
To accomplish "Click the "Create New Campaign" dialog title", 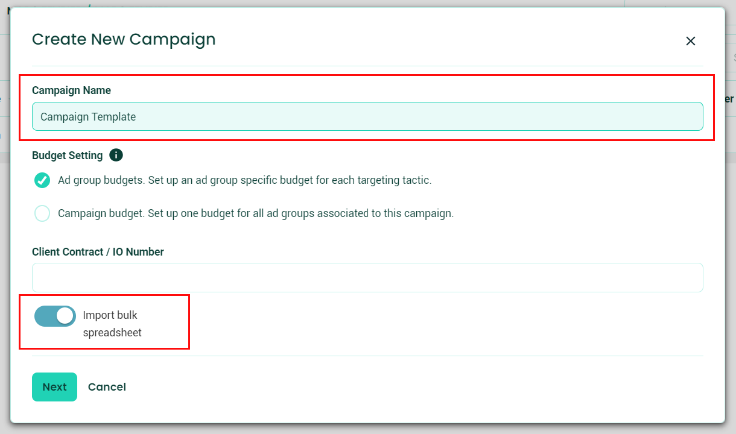I will pyautogui.click(x=124, y=39).
